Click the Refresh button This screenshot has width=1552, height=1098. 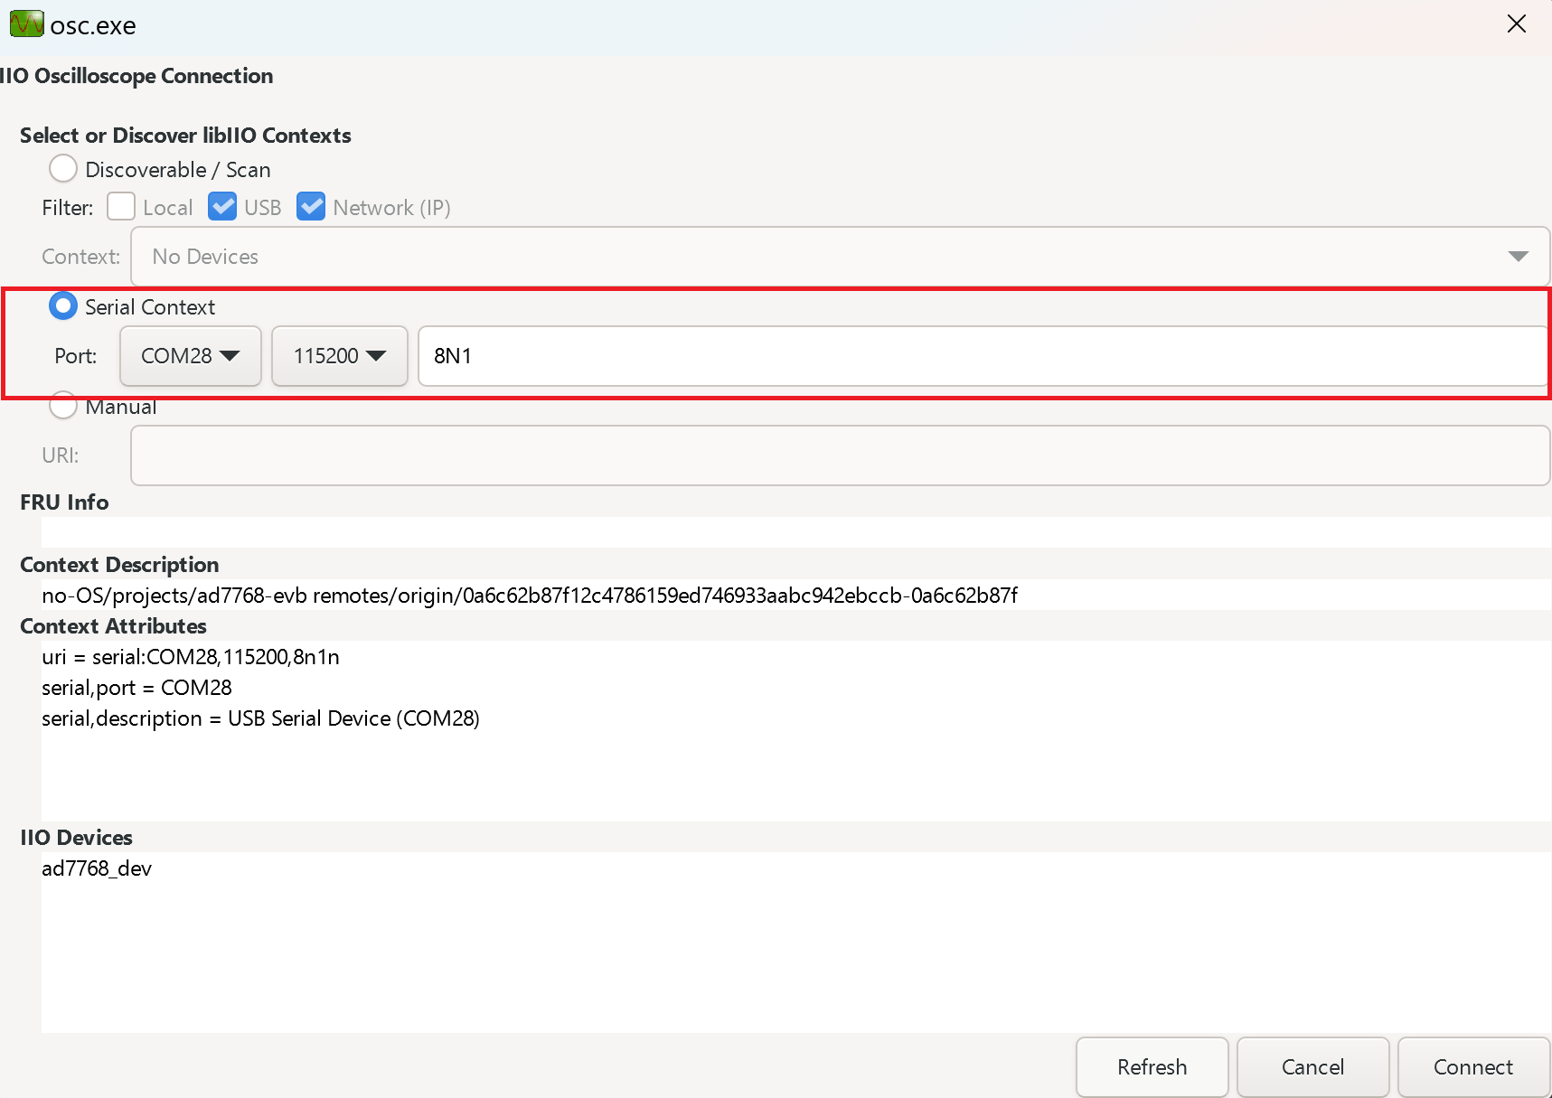pyautogui.click(x=1152, y=1067)
